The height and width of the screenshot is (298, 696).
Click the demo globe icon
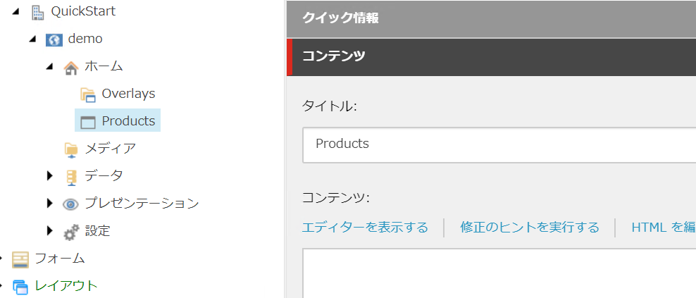[54, 40]
